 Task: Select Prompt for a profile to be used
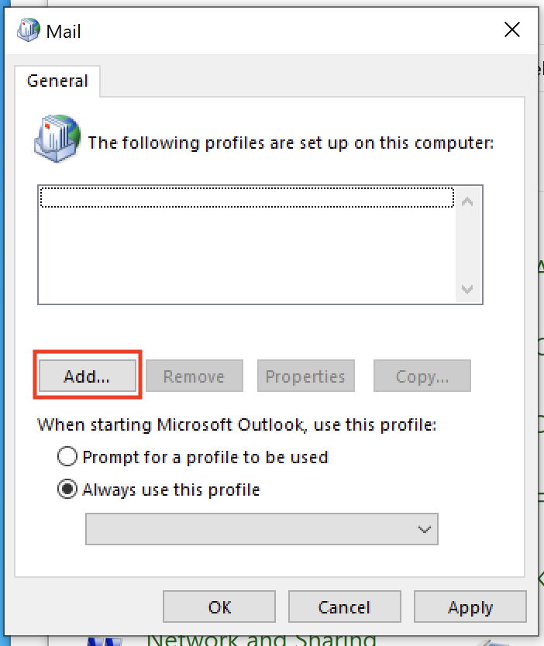(67, 456)
